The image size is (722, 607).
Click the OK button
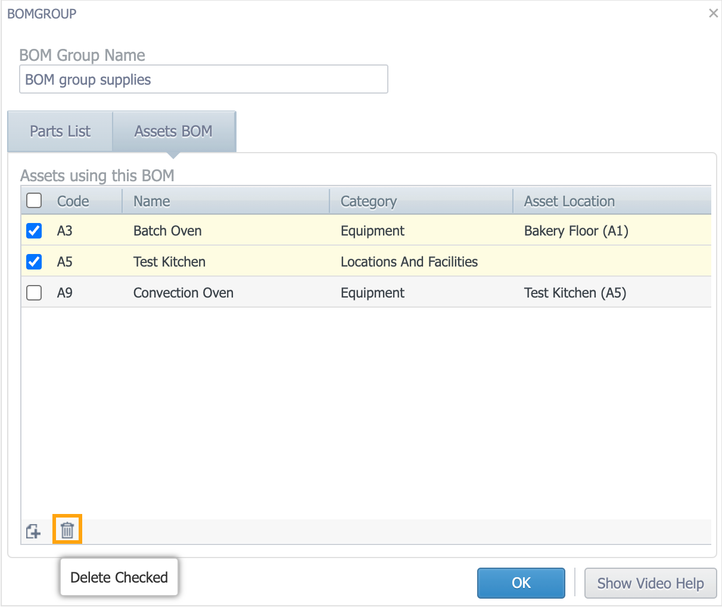[x=521, y=583]
